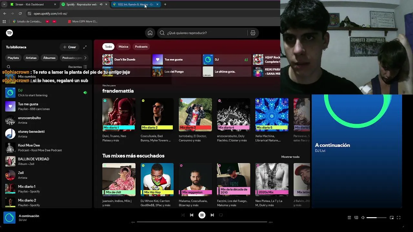Toggle repeat mode
The height and width of the screenshot is (232, 413).
click(x=221, y=215)
